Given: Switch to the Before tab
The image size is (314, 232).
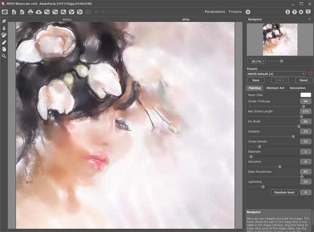Looking at the screenshot, I should point(67,19).
